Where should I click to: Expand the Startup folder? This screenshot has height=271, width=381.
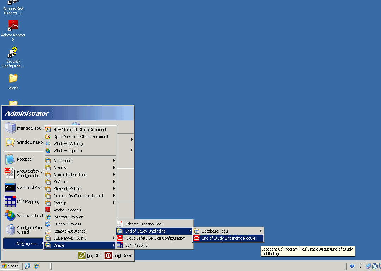[80, 203]
